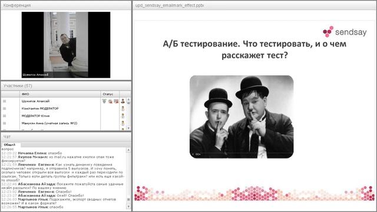This screenshot has width=377, height=212.
Task: Click Левченко Евгения at 12:21:59
Action: [x=36, y=165]
